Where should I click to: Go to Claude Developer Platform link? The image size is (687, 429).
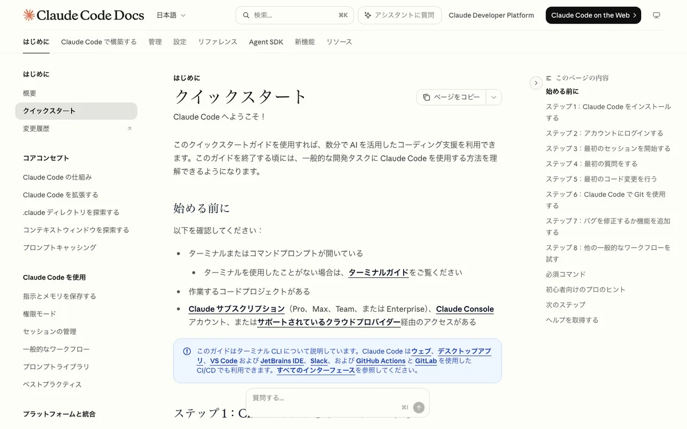click(491, 15)
